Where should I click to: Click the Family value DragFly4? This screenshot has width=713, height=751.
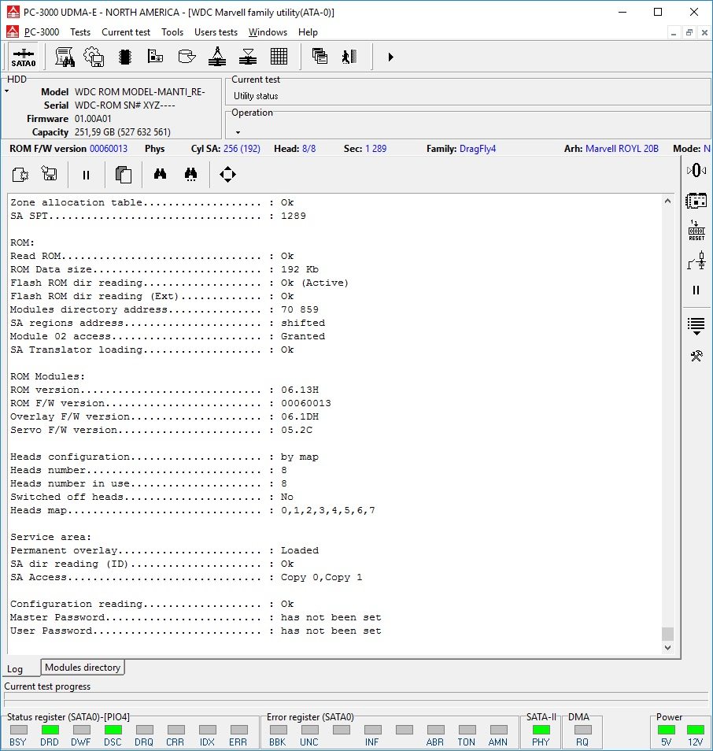[x=478, y=149]
